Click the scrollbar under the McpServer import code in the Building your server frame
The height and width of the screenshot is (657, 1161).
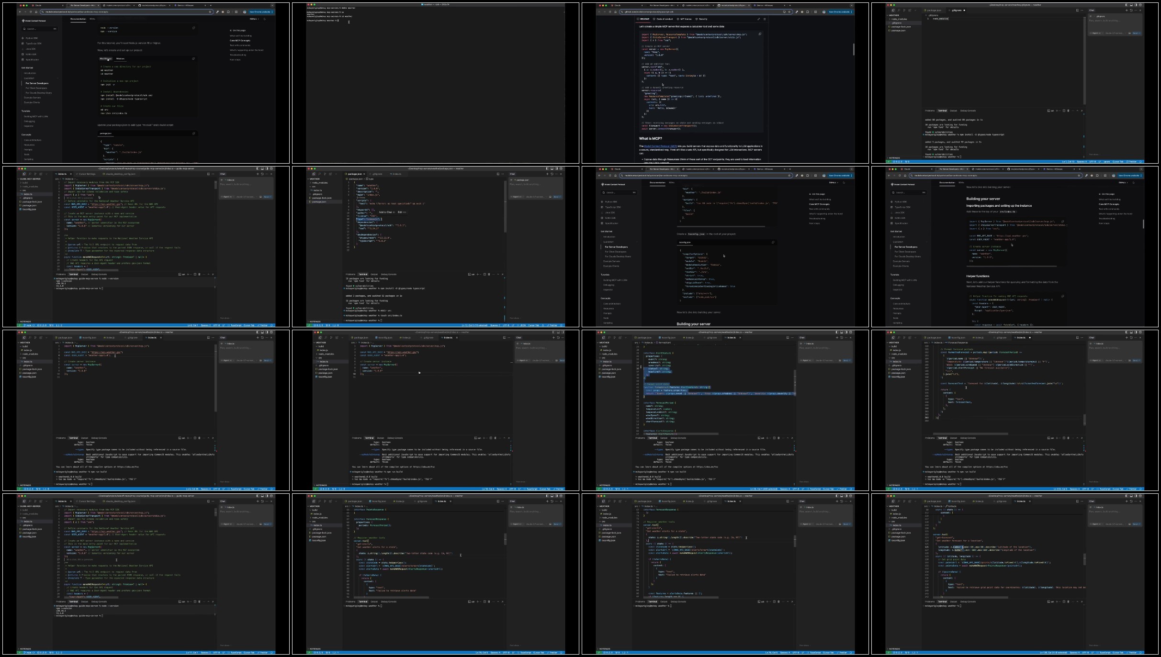point(1012,266)
